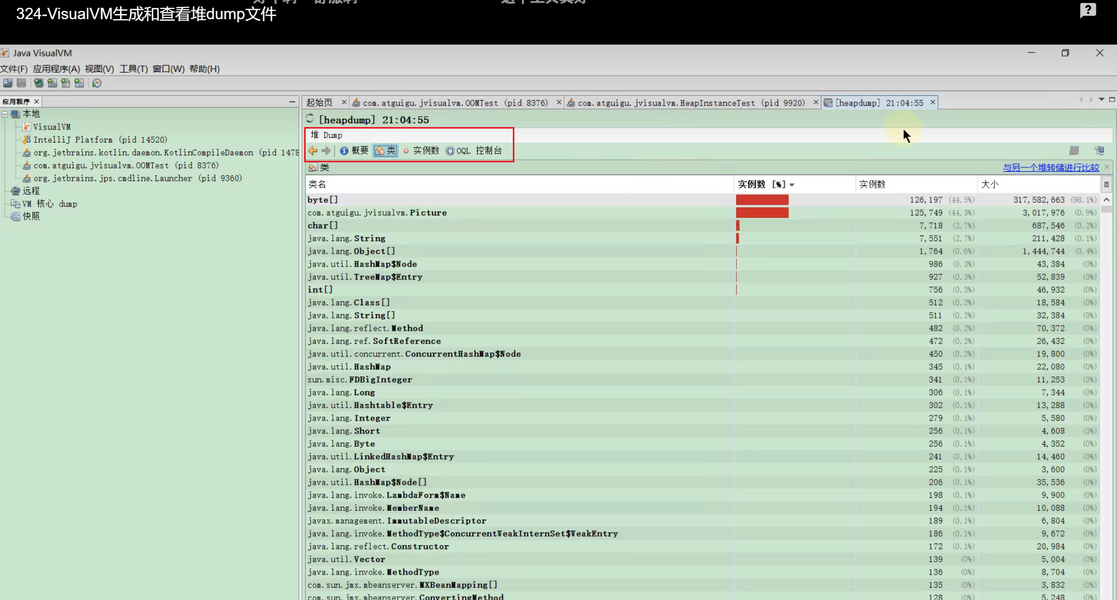This screenshot has height=600, width=1117.
Task: Click the greyed Save toolbar icon
Action: tap(21, 83)
